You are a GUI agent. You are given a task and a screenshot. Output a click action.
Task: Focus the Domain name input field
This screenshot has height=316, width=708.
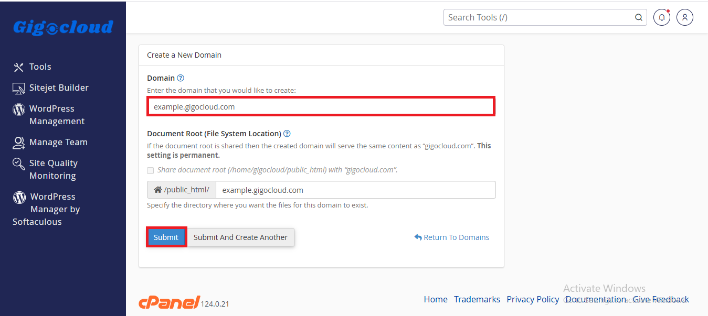tap(321, 106)
